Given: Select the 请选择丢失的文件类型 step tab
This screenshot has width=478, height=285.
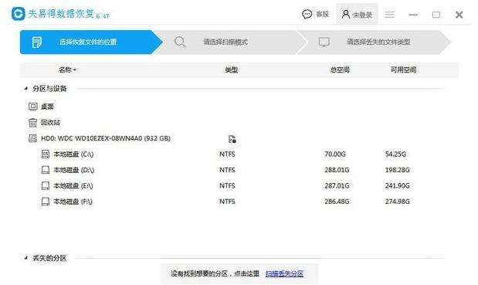Looking at the screenshot, I should coord(375,42).
